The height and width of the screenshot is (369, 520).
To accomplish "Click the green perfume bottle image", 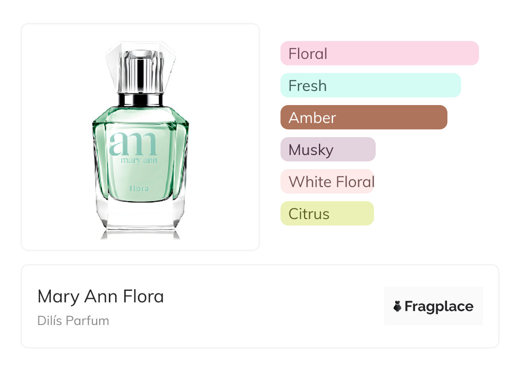I will (140, 140).
